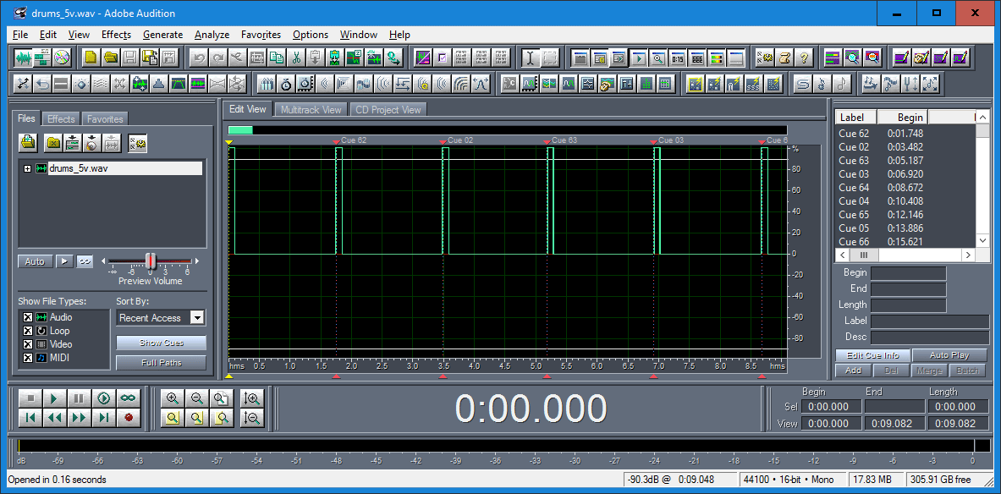1001x494 pixels.
Task: Click Go to Beginning transport button
Action: 29,418
